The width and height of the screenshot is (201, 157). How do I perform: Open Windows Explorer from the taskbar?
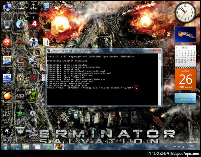click(x=26, y=147)
